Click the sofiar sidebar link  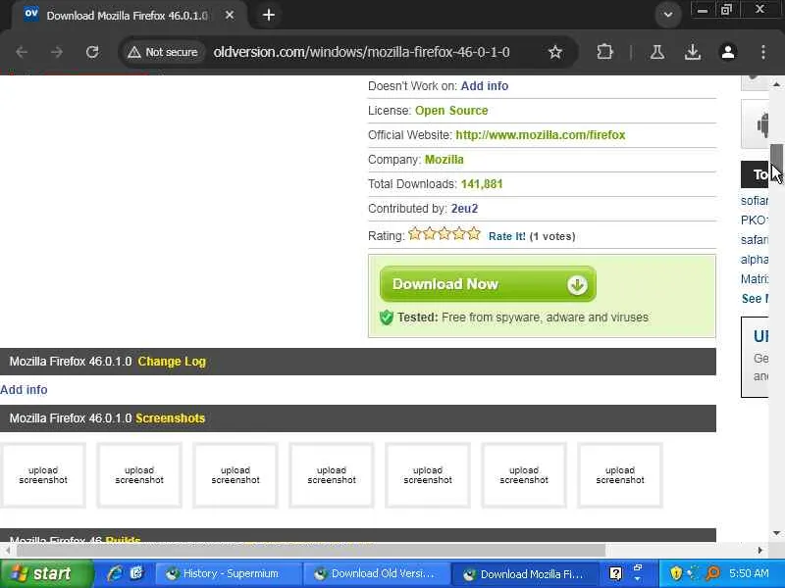click(755, 201)
